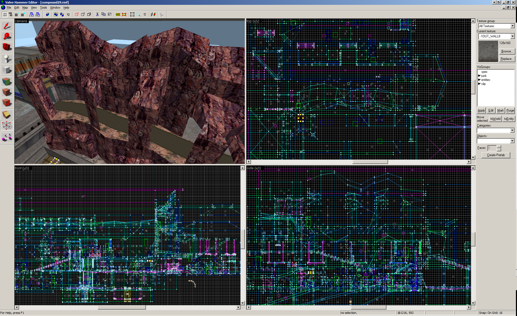Select the Block creation tool
This screenshot has height=316, width=517.
point(7,70)
